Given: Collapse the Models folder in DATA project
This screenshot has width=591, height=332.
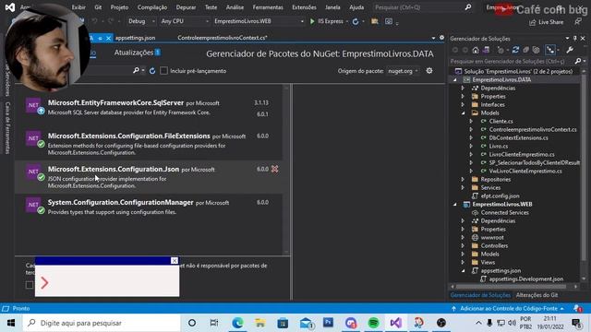Looking at the screenshot, I should pyautogui.click(x=463, y=113).
